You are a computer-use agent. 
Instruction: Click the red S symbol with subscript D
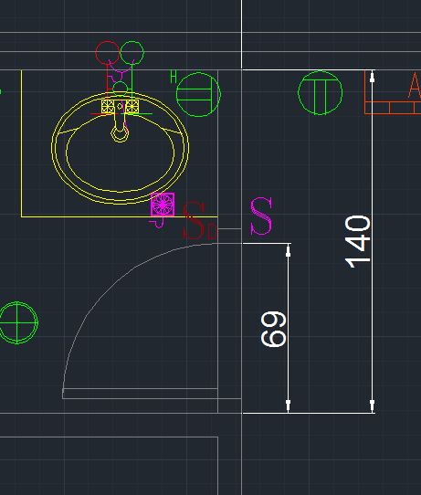pyautogui.click(x=199, y=221)
